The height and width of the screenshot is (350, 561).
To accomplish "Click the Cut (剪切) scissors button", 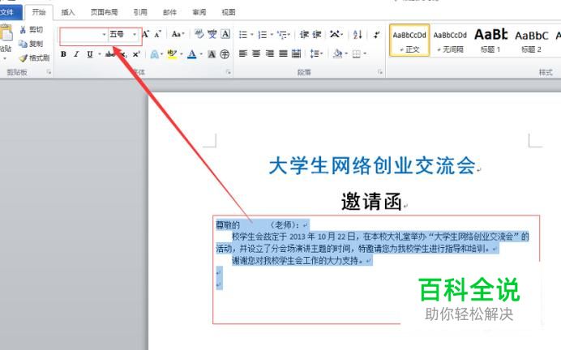I will click(x=31, y=30).
